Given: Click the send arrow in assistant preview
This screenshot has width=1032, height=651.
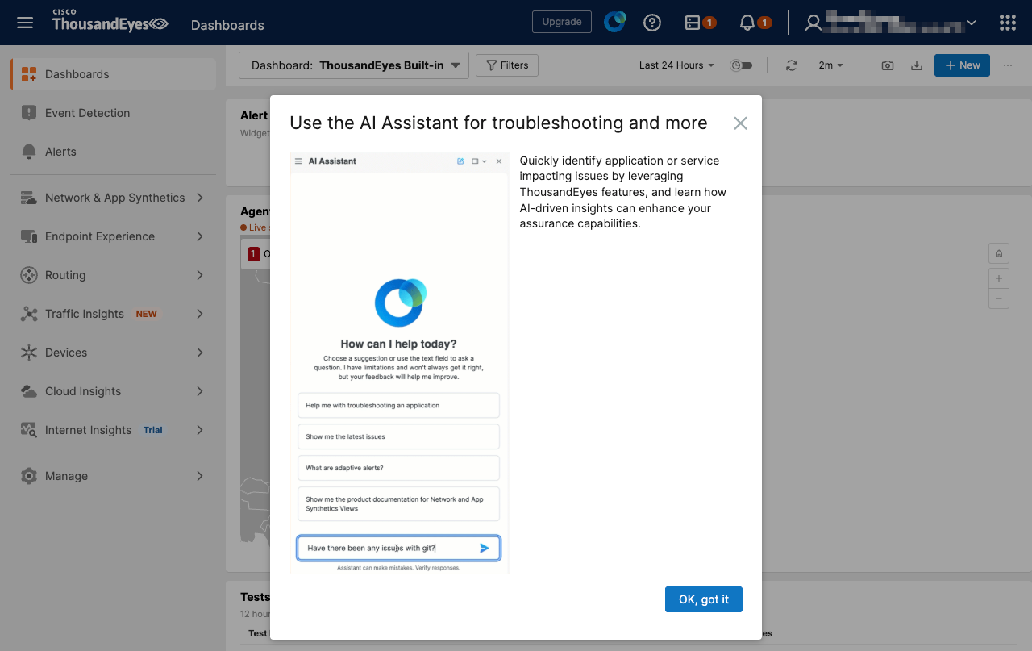Looking at the screenshot, I should pos(485,548).
